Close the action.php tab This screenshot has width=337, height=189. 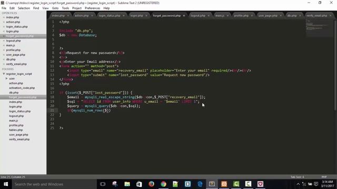(x=92, y=16)
